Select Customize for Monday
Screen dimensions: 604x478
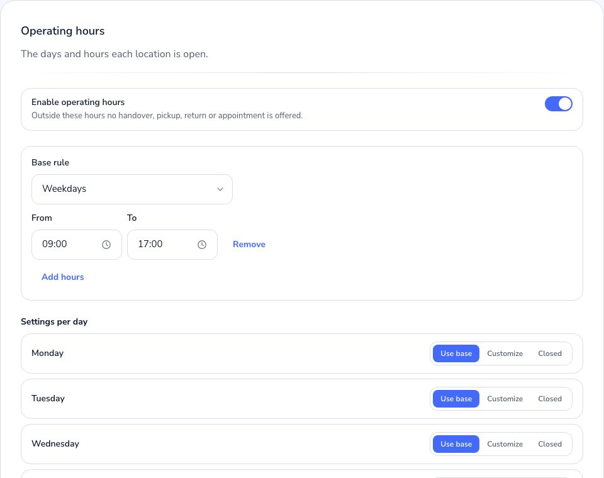(x=505, y=353)
